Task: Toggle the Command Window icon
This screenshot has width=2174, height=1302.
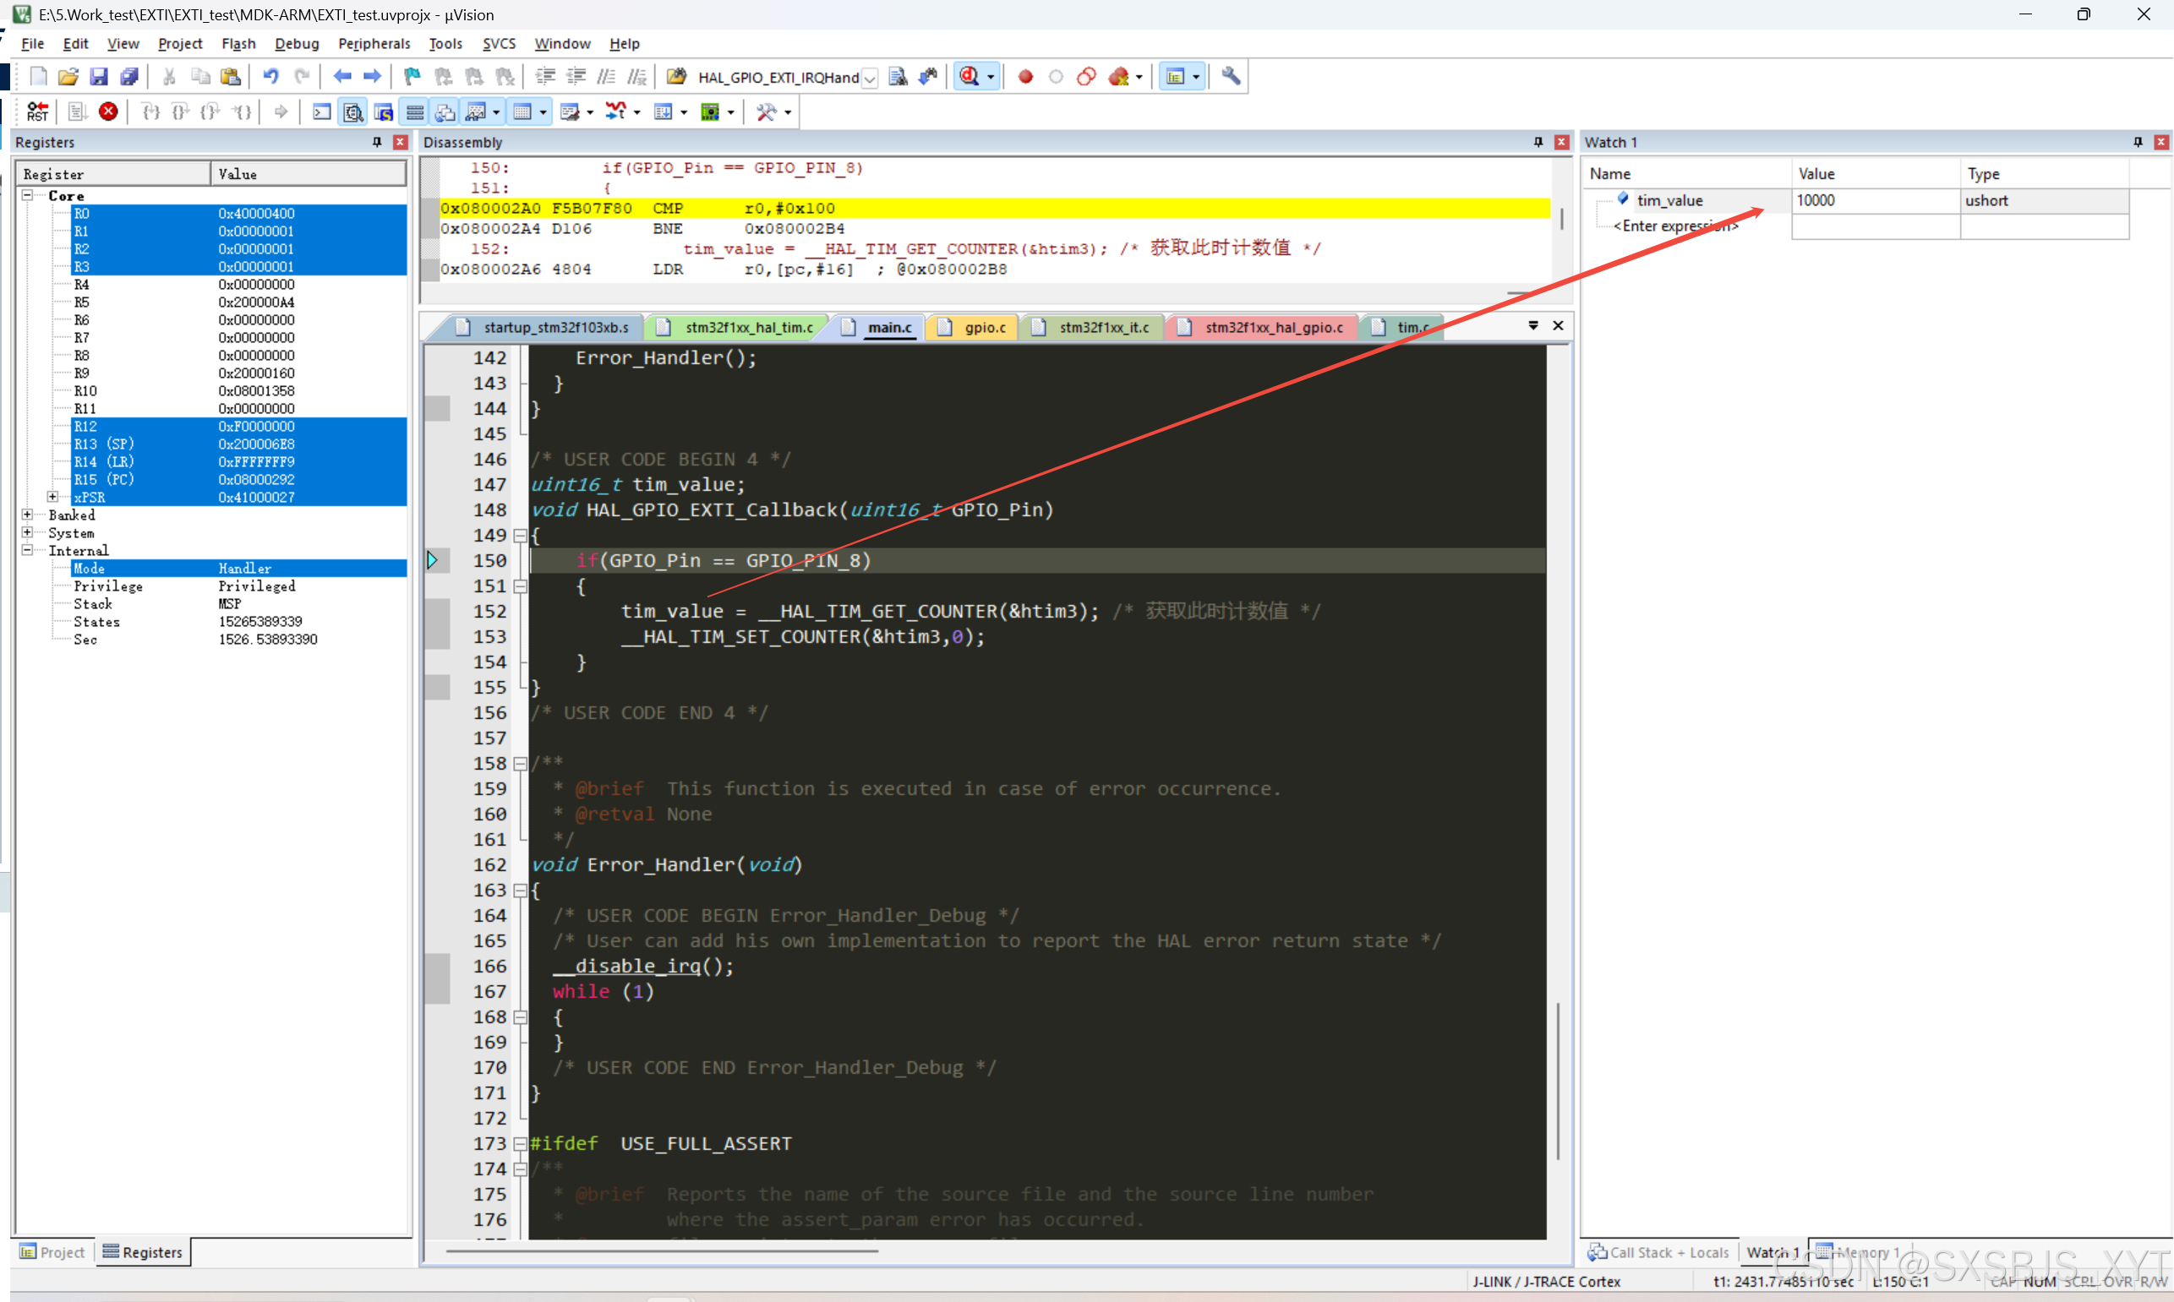Action: (x=322, y=112)
